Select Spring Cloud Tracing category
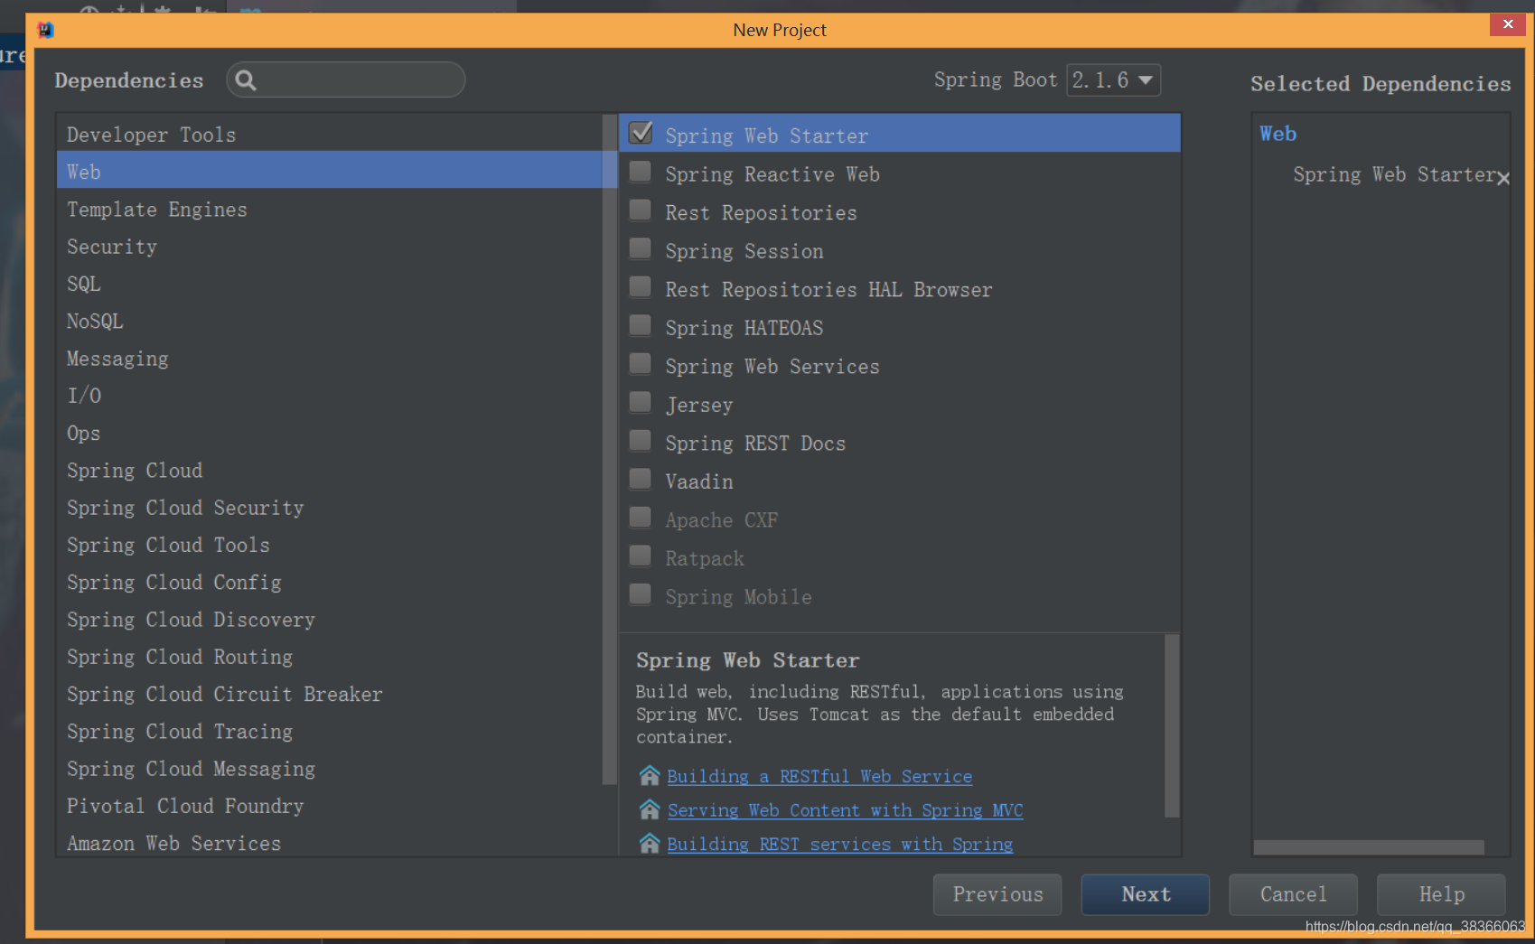This screenshot has width=1535, height=944. (329, 732)
